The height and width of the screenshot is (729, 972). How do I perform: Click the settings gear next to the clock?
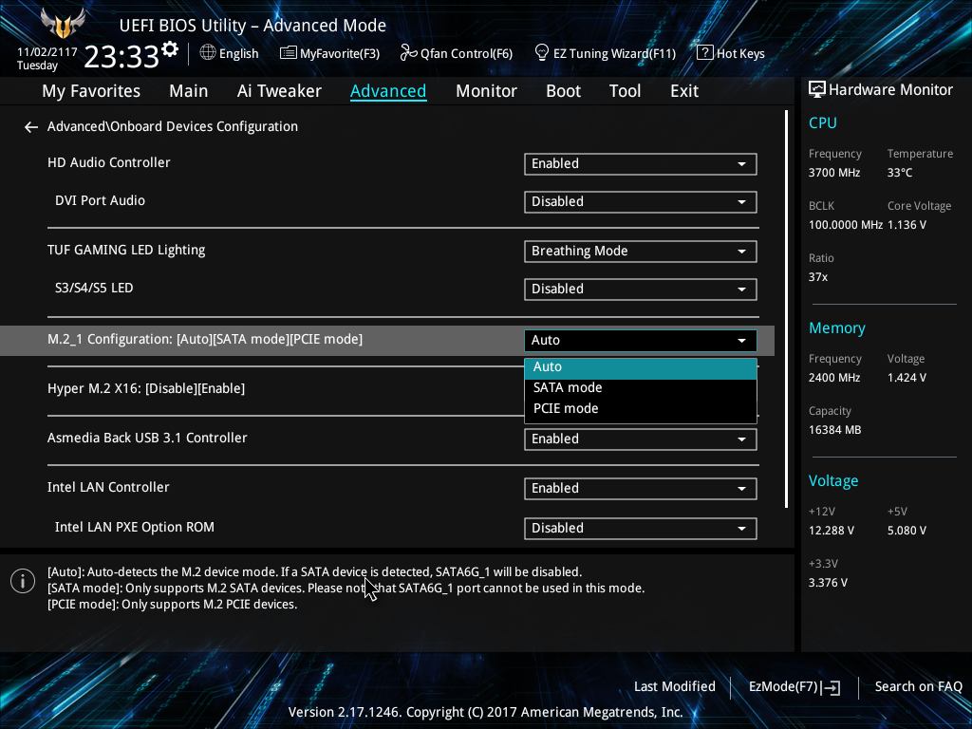coord(170,49)
